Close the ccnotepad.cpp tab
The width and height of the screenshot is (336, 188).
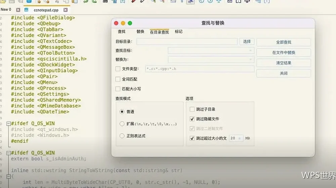click(x=66, y=10)
